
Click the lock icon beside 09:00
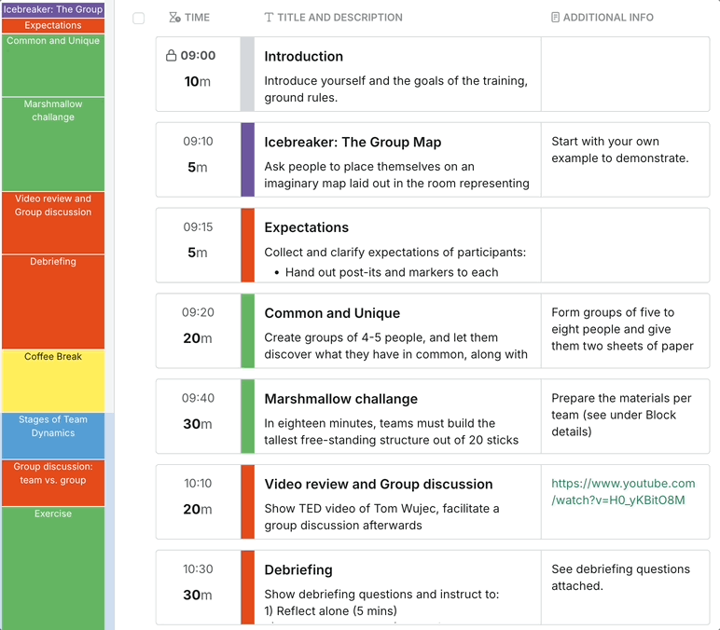(x=171, y=56)
